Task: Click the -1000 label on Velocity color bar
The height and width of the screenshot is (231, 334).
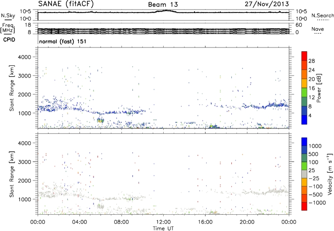Action: pos(317,203)
